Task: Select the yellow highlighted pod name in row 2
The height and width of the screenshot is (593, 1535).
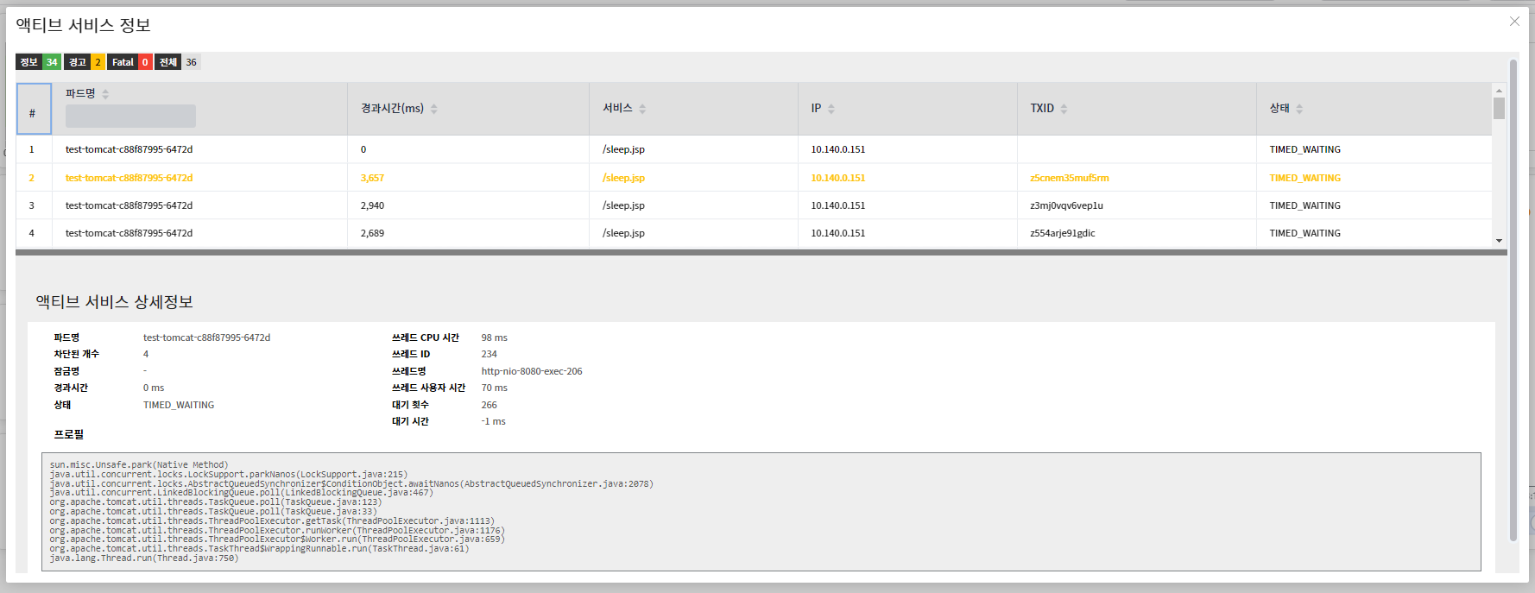Action: click(x=129, y=178)
